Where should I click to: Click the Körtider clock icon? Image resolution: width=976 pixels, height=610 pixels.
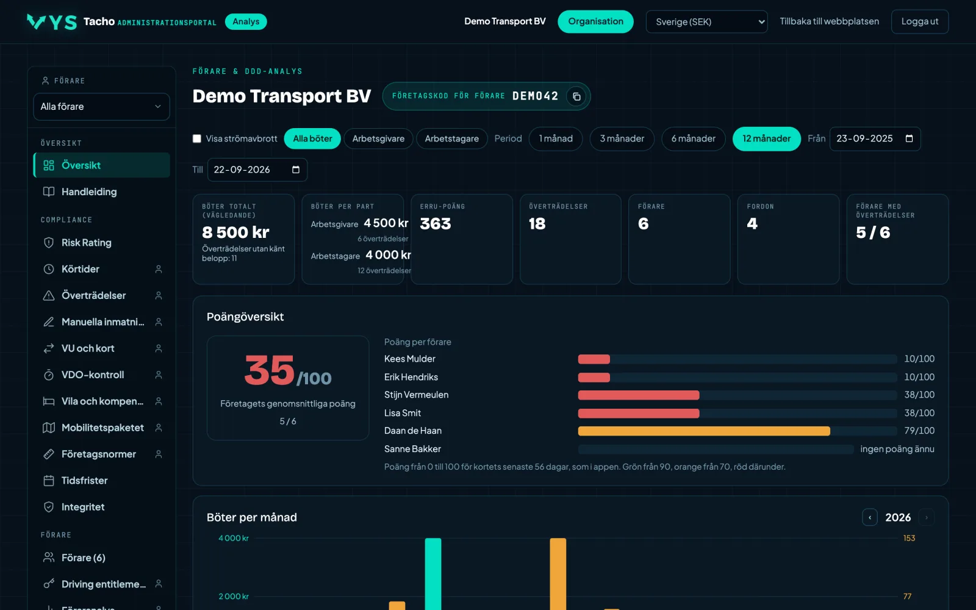pyautogui.click(x=49, y=269)
